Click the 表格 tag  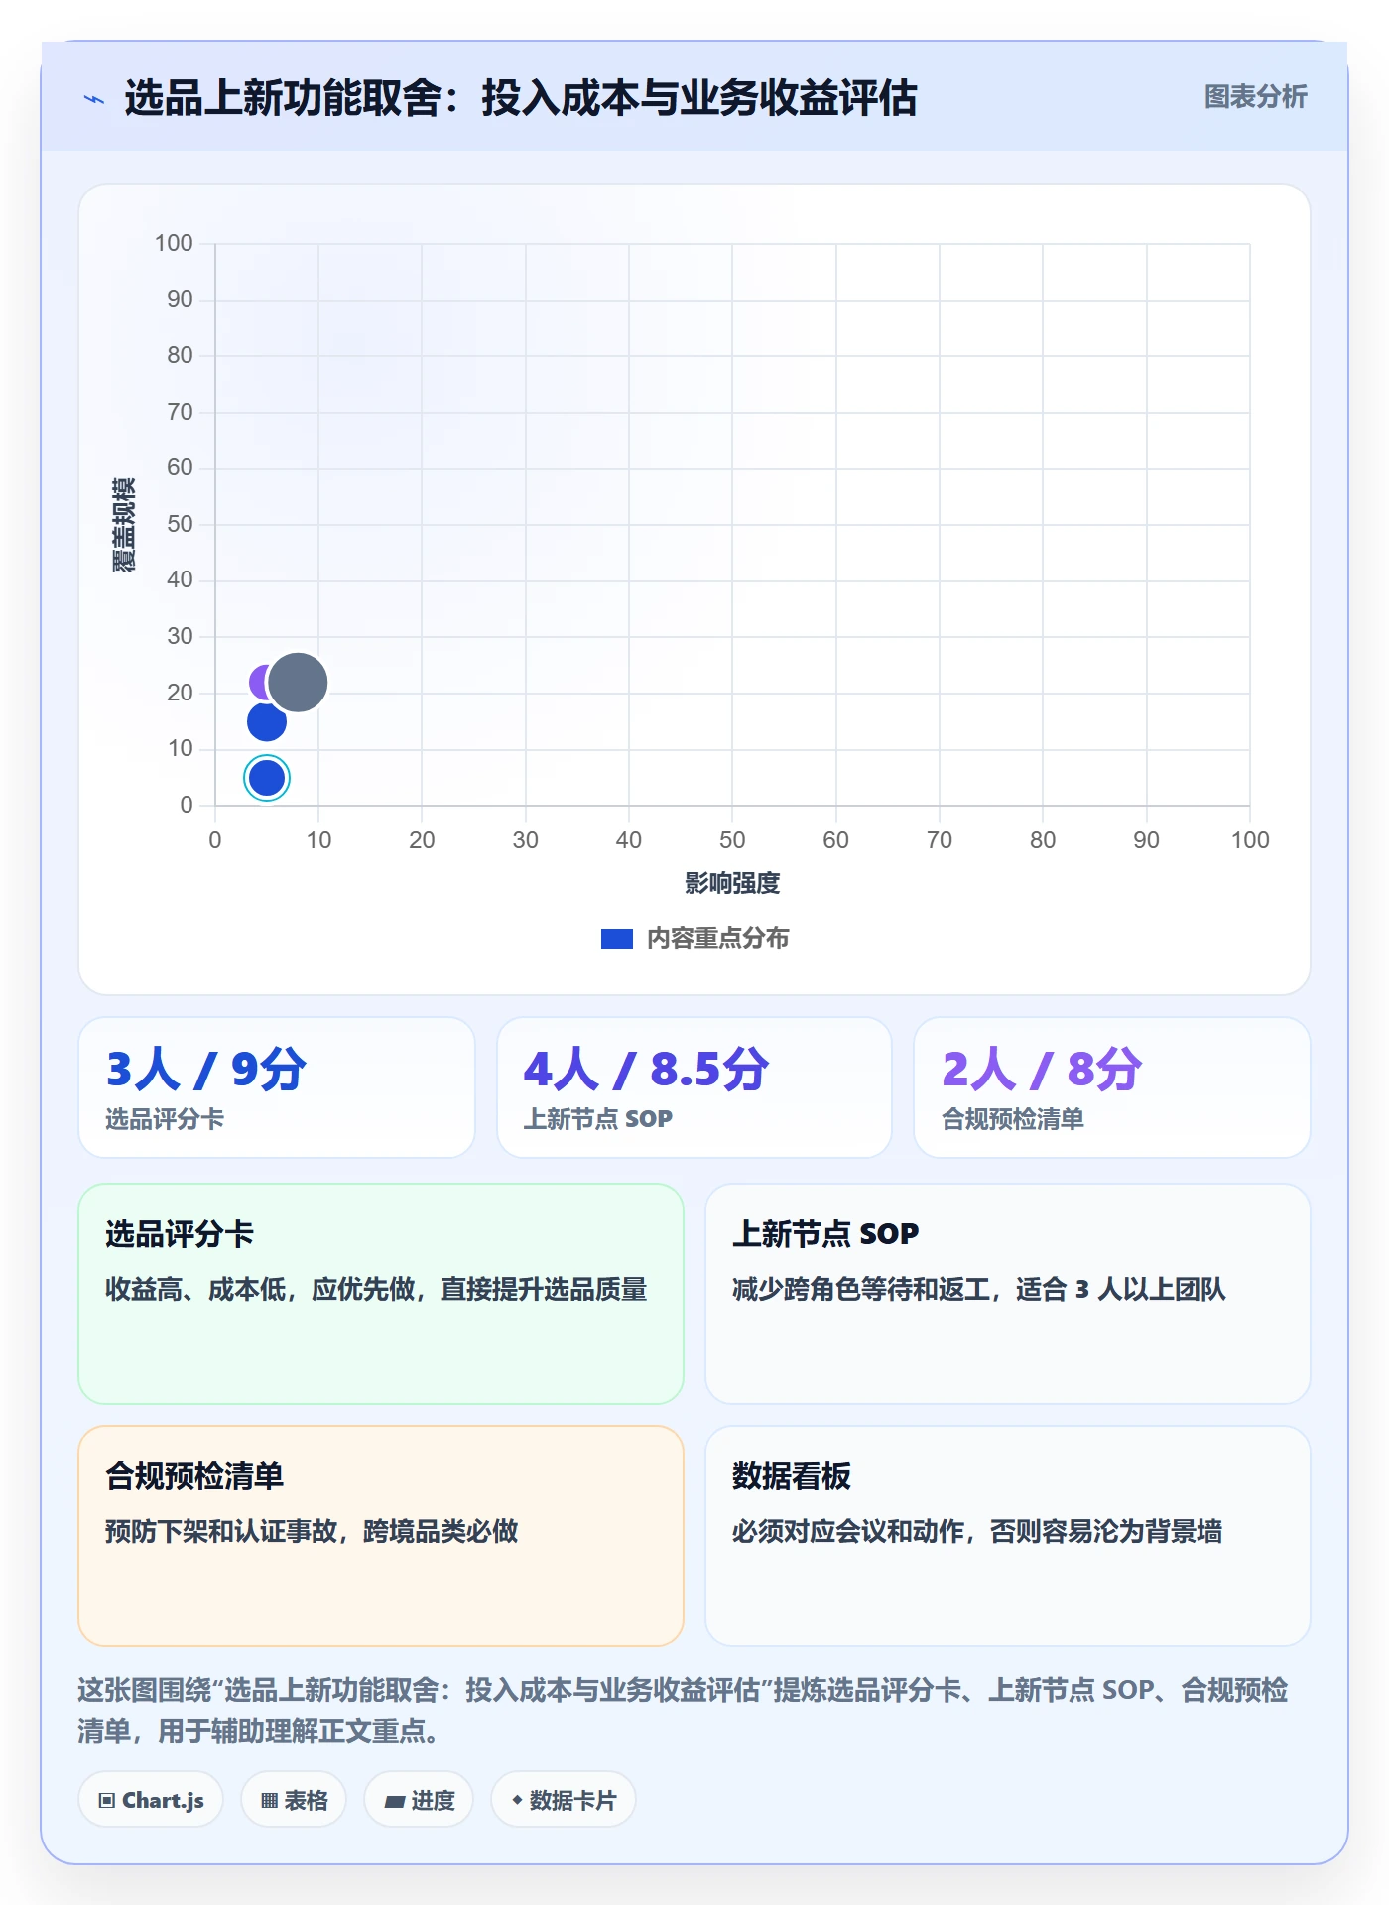294,1800
